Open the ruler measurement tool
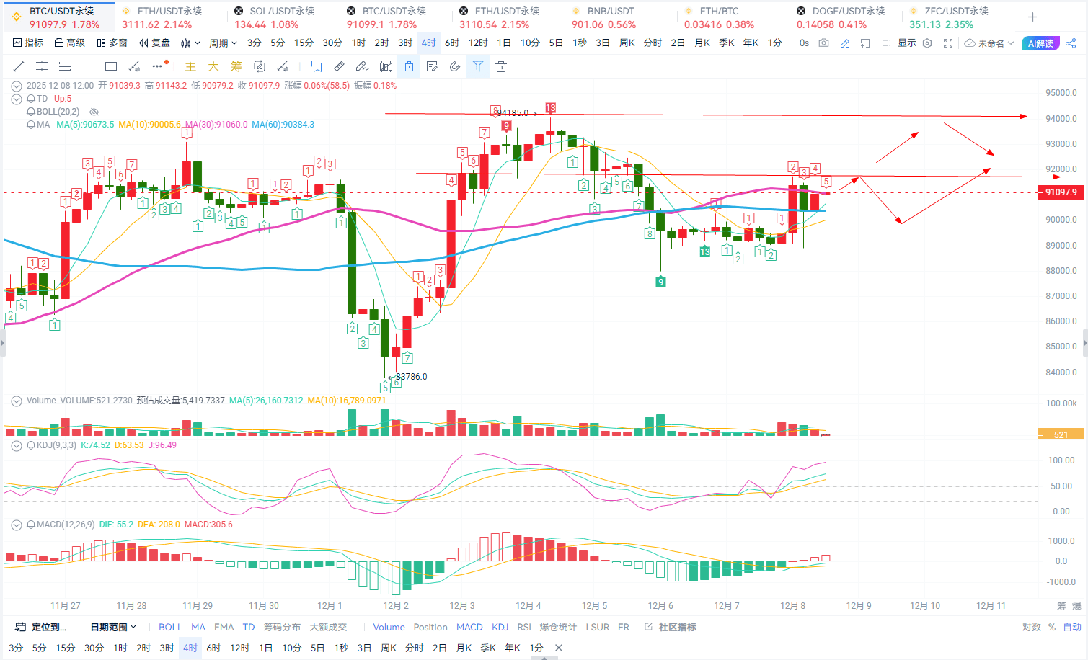 pyautogui.click(x=339, y=66)
